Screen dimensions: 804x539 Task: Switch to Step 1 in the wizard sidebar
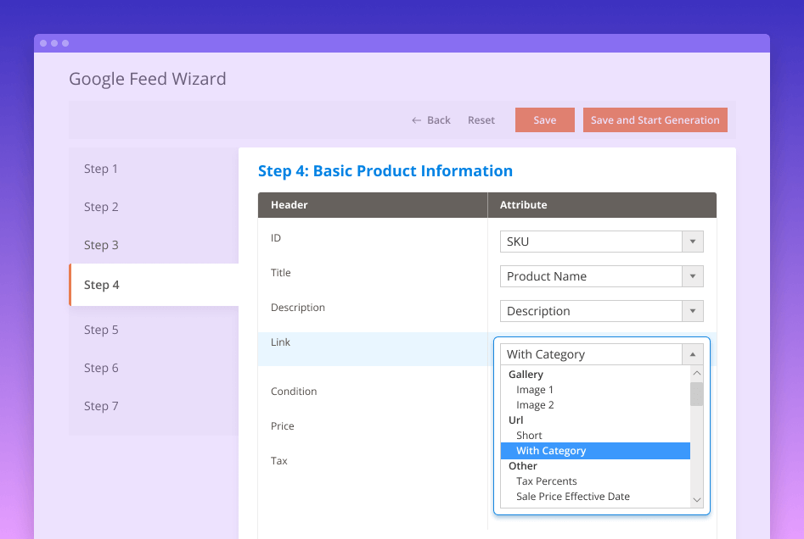(100, 169)
